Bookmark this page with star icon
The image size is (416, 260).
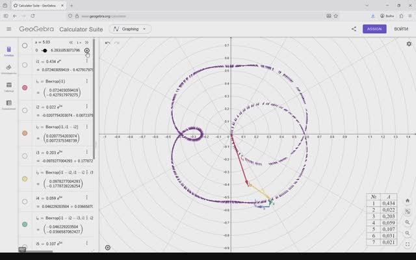point(335,16)
